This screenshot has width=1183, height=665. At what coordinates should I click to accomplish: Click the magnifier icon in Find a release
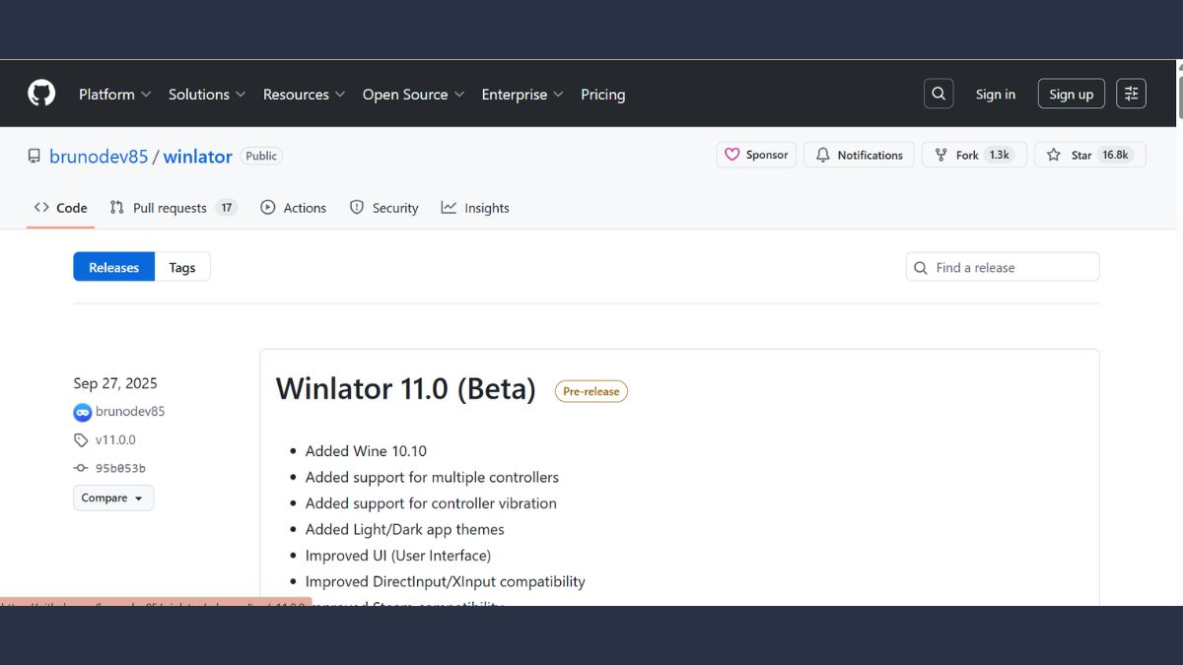pos(921,268)
